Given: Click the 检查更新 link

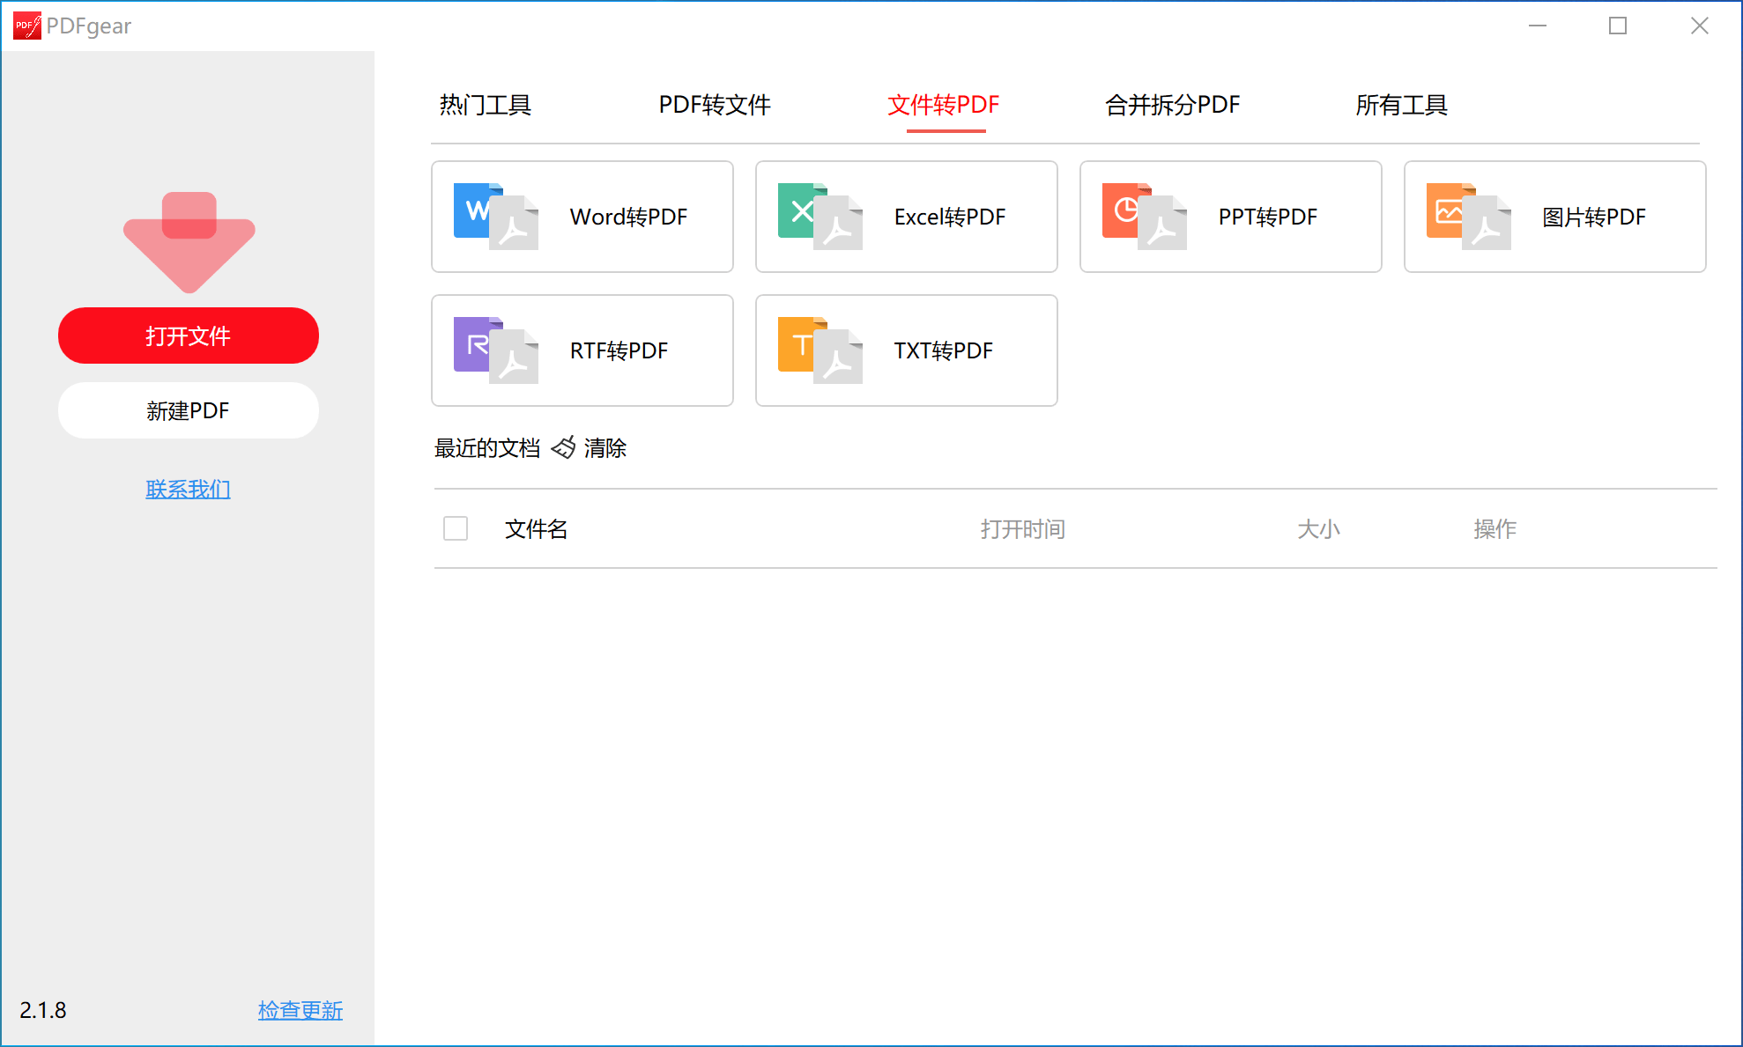Looking at the screenshot, I should click(x=300, y=1011).
